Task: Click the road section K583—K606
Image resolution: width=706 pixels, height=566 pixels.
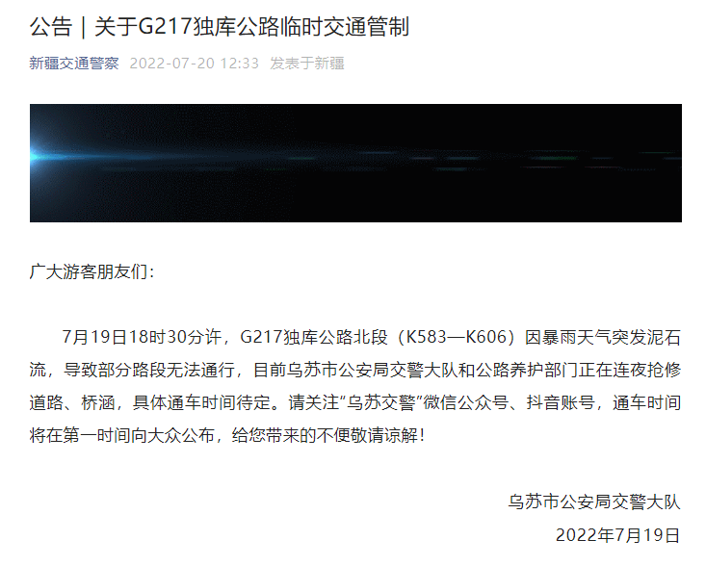Action: [457, 337]
